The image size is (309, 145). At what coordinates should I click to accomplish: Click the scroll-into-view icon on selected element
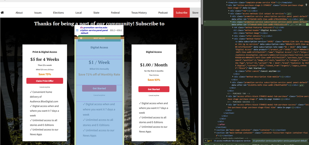pos(307,25)
